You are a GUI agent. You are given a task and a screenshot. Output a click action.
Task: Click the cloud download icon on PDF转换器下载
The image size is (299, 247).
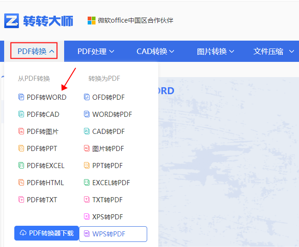point(23,233)
